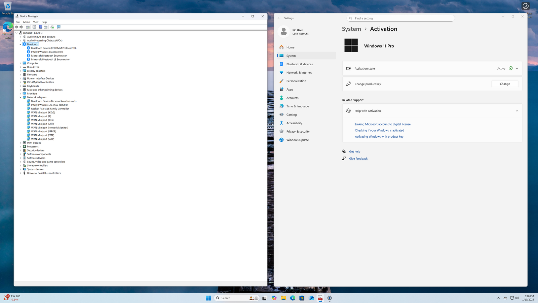Collapse the Bluetooth category in device tree

pyautogui.click(x=21, y=44)
